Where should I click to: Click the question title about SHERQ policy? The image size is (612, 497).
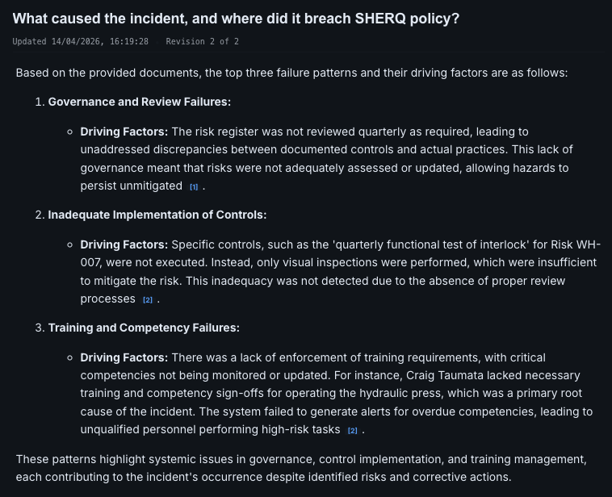click(236, 19)
